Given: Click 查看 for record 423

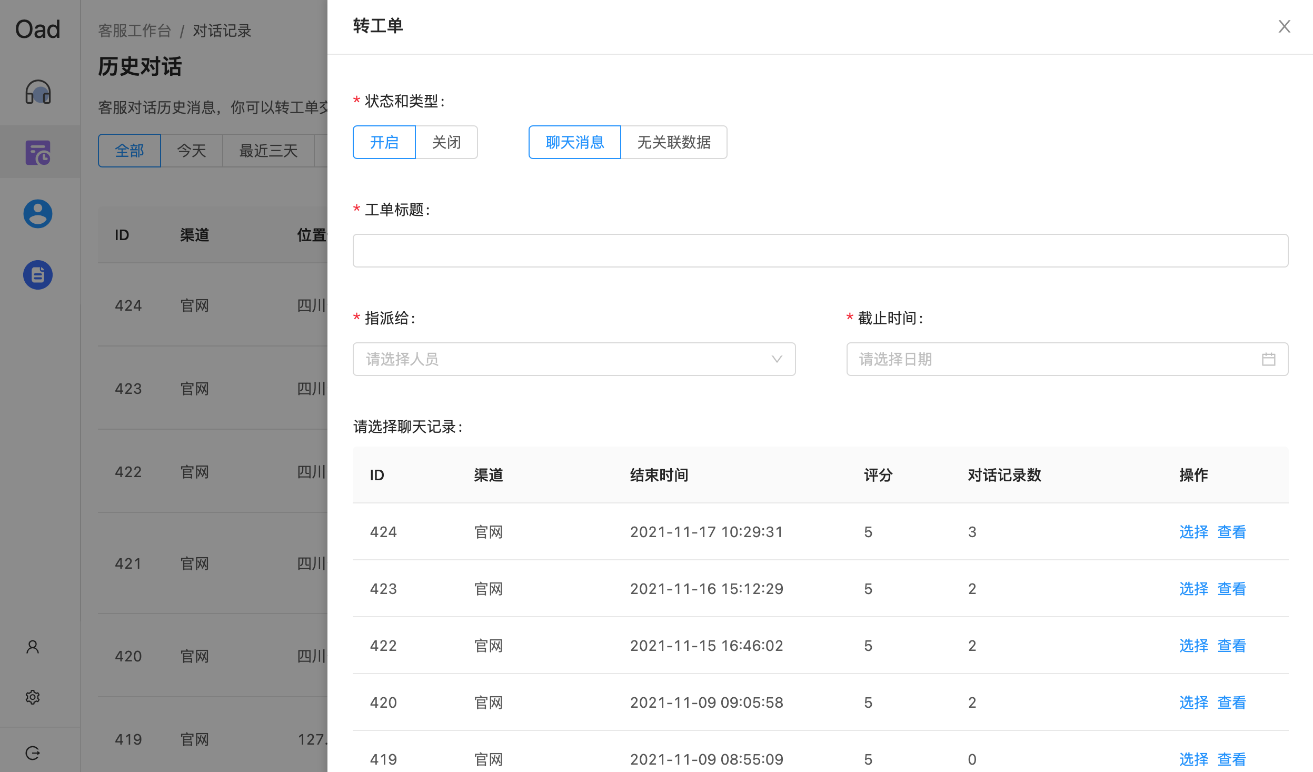Looking at the screenshot, I should coord(1231,589).
